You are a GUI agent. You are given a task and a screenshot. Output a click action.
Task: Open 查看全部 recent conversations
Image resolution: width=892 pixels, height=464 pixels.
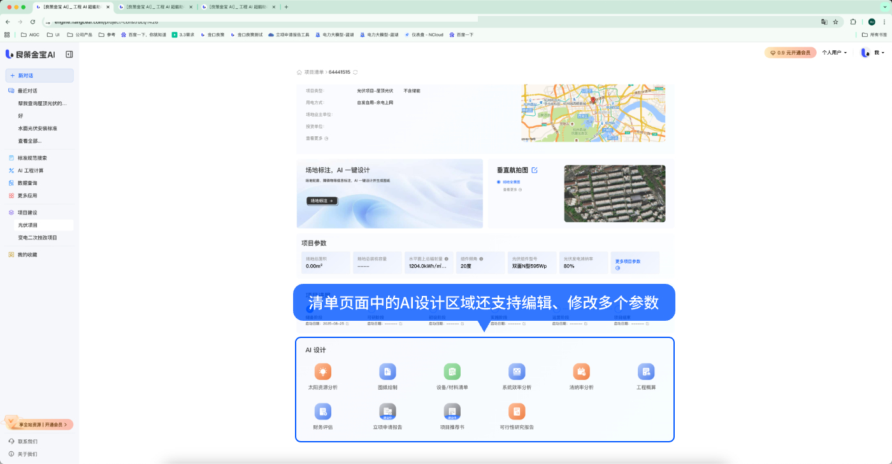point(30,141)
